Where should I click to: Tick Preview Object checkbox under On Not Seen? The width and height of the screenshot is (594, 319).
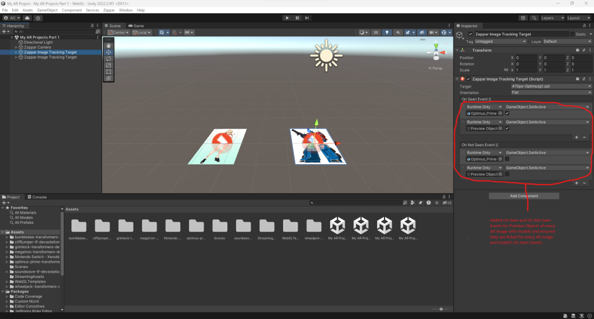507,174
